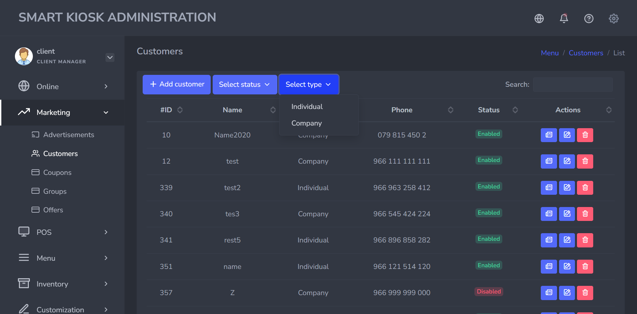637x314 pixels.
Task: Delete customer rest5
Action: [x=585, y=240]
